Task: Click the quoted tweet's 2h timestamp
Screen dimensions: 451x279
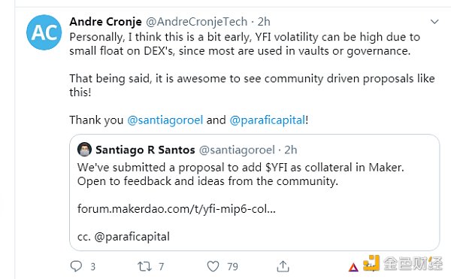Action: [x=290, y=150]
